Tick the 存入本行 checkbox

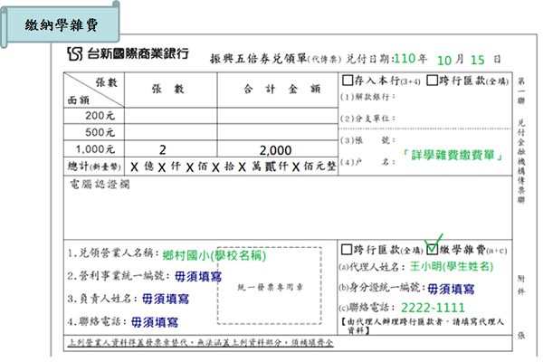pos(348,81)
